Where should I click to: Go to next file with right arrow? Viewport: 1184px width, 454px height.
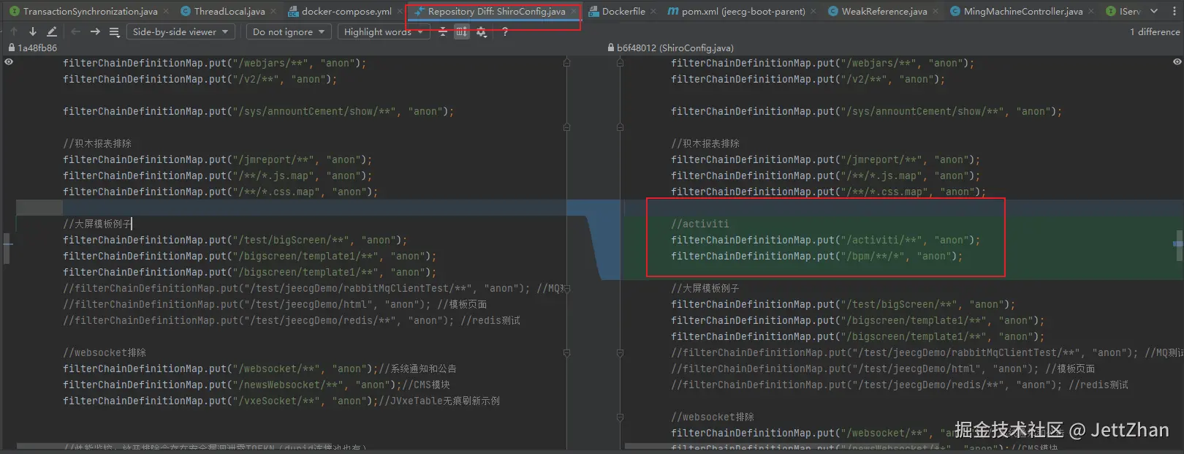coord(95,31)
